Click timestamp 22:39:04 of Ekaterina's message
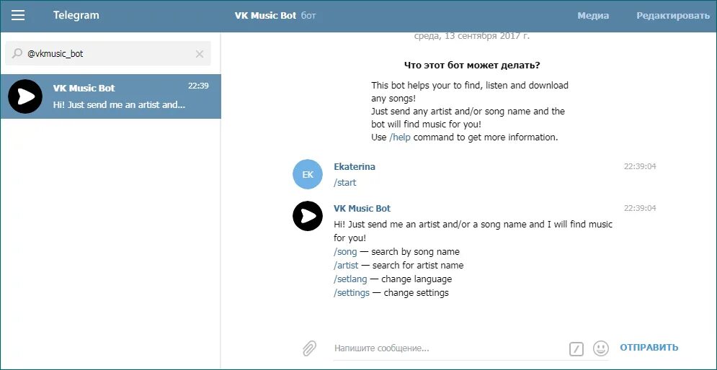Image resolution: width=717 pixels, height=370 pixels. [640, 167]
